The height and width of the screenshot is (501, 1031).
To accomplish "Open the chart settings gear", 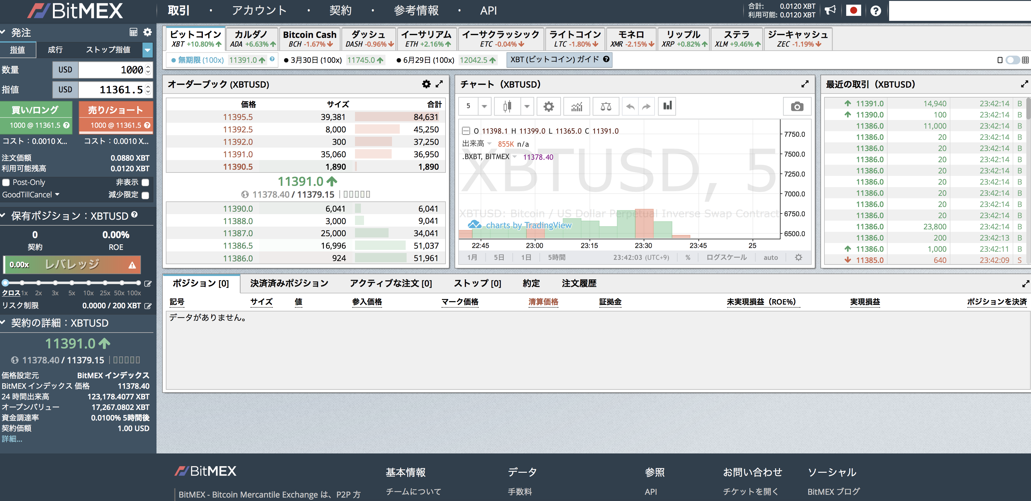I will [x=548, y=106].
